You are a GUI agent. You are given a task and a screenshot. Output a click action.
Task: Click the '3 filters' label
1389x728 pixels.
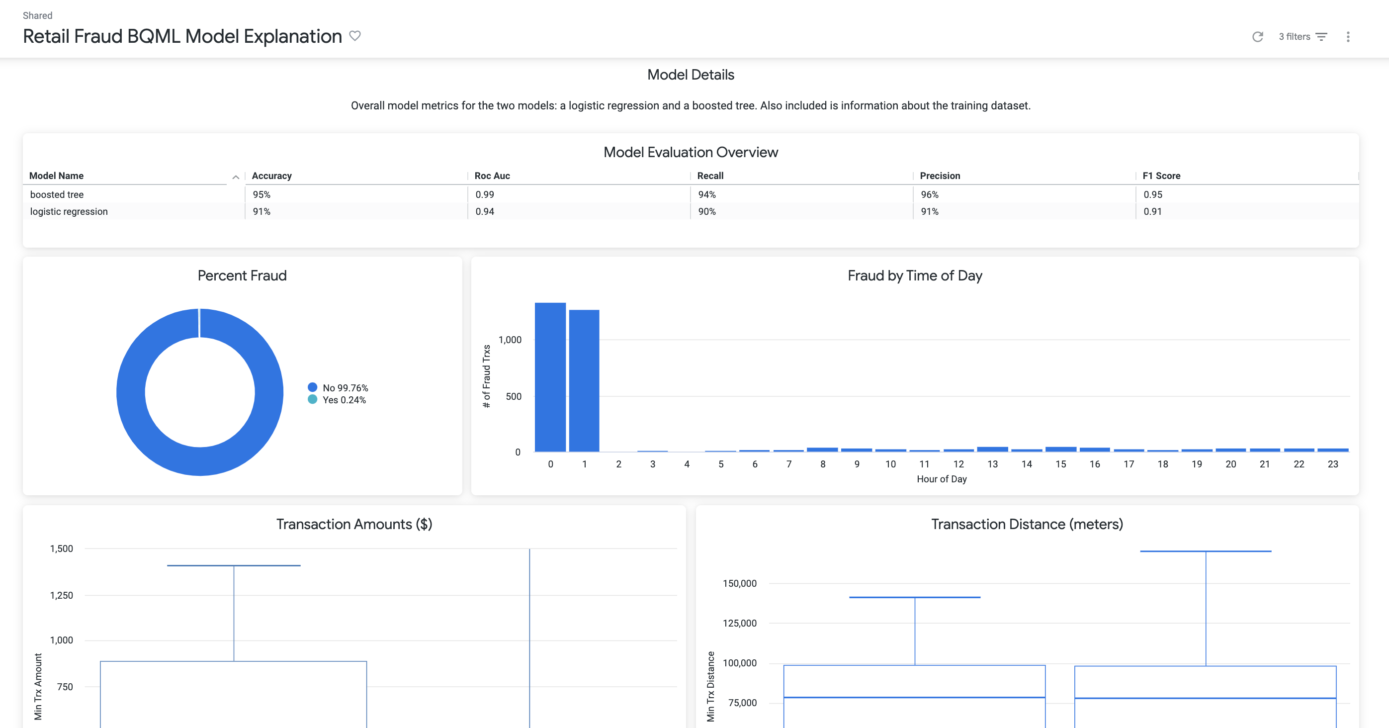click(1294, 37)
